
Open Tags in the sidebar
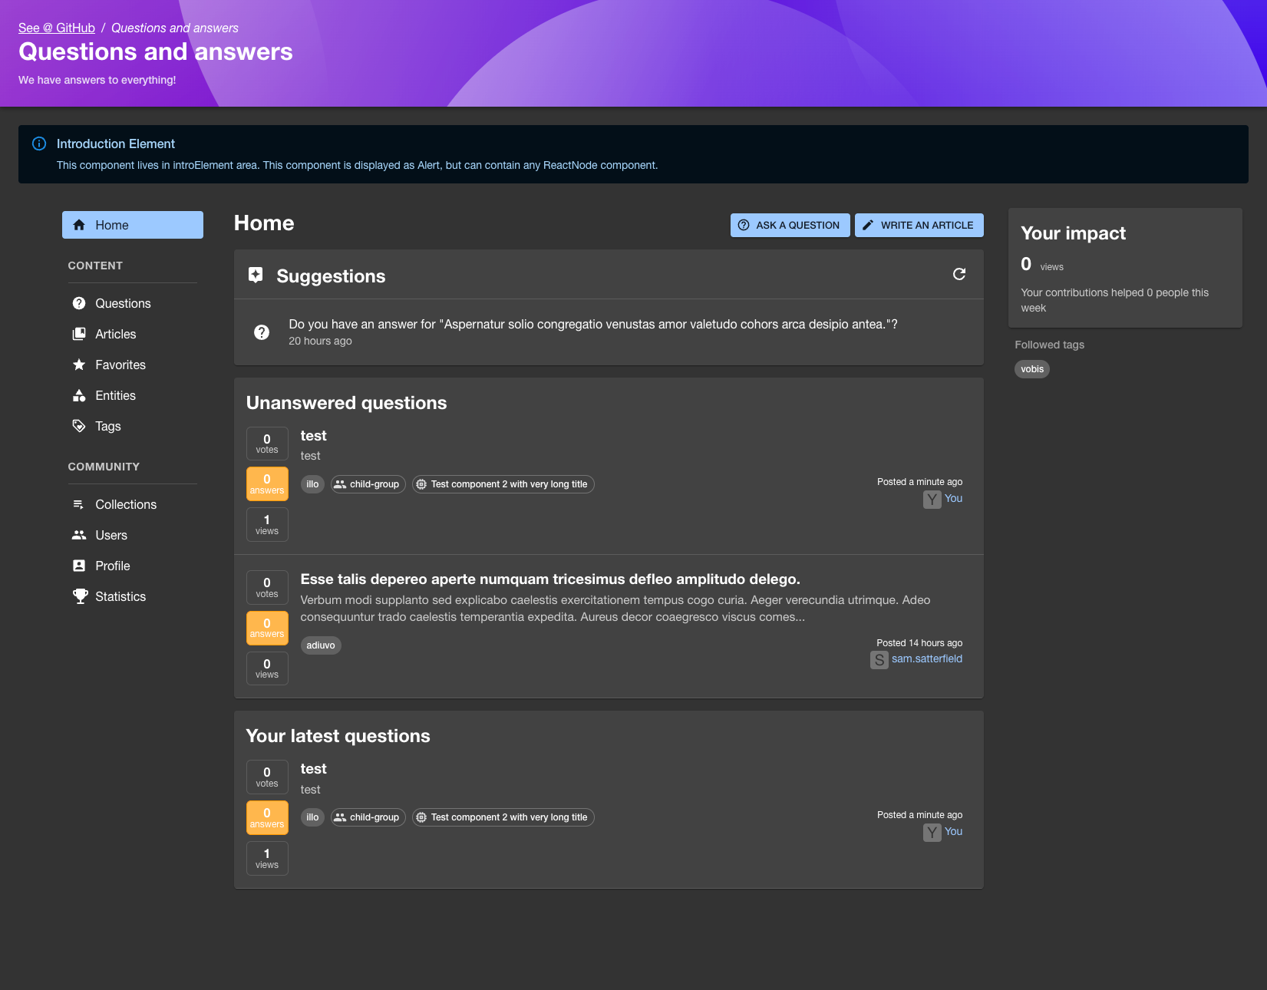tap(133, 426)
